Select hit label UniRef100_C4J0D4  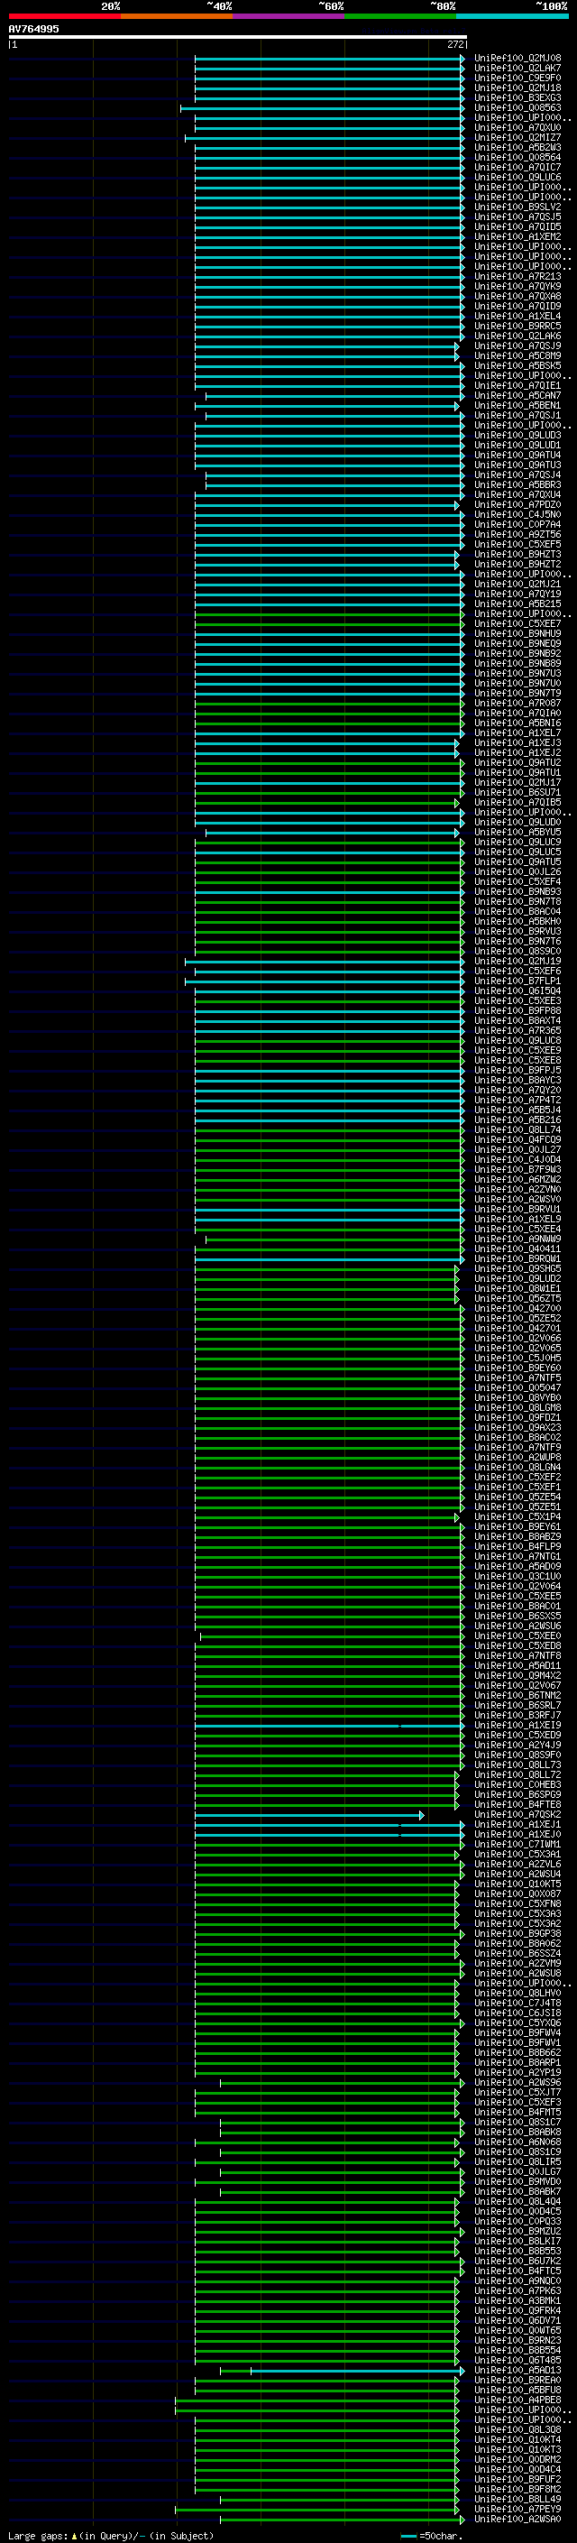click(x=517, y=1159)
